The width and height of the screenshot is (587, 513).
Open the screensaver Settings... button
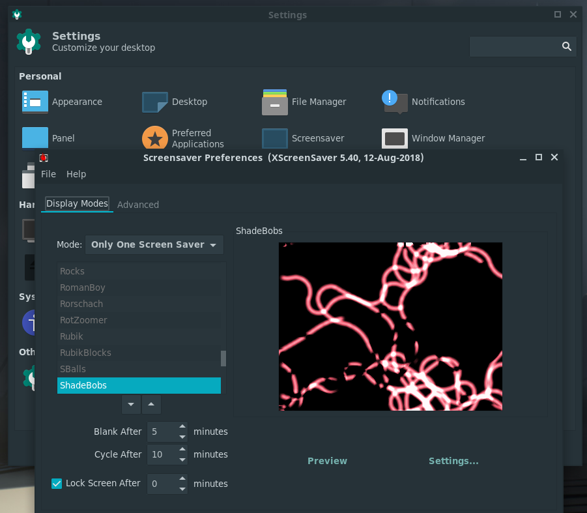point(453,461)
